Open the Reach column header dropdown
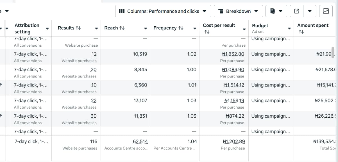 click(146, 28)
